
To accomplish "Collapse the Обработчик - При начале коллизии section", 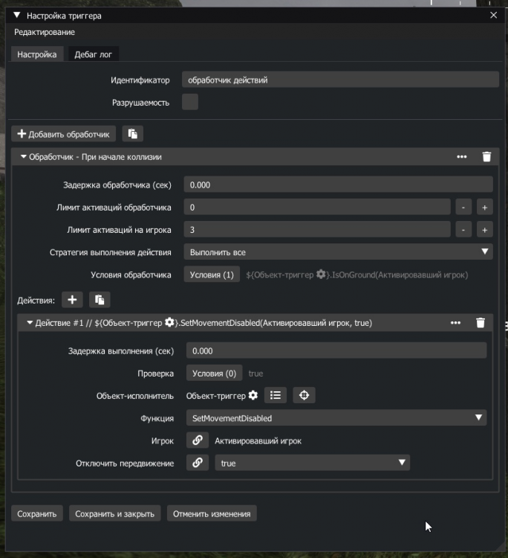I will 23,157.
